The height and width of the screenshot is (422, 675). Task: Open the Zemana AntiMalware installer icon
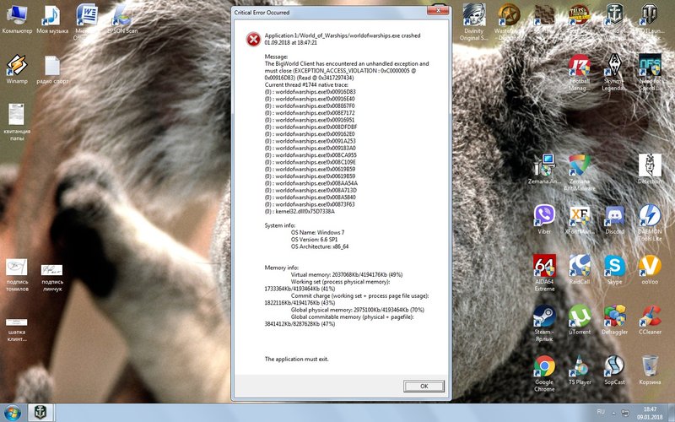coord(544,170)
